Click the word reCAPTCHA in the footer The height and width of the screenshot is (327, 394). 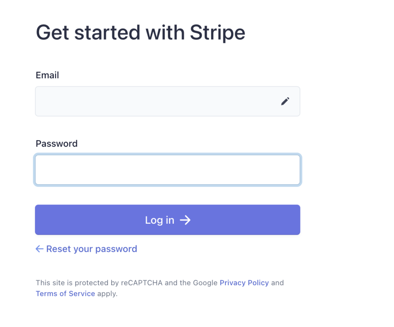click(142, 282)
